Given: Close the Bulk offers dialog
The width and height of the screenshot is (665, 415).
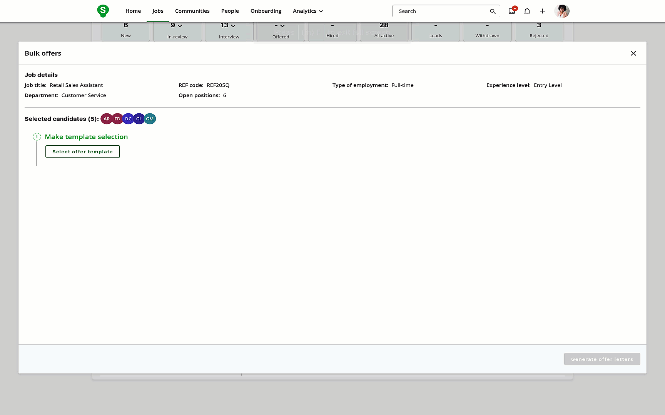Looking at the screenshot, I should pos(633,53).
